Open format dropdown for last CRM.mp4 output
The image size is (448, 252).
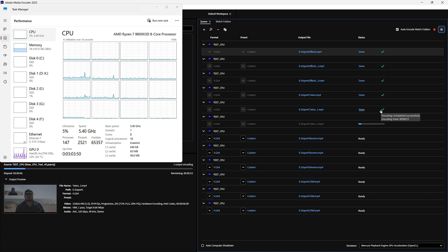point(209,211)
